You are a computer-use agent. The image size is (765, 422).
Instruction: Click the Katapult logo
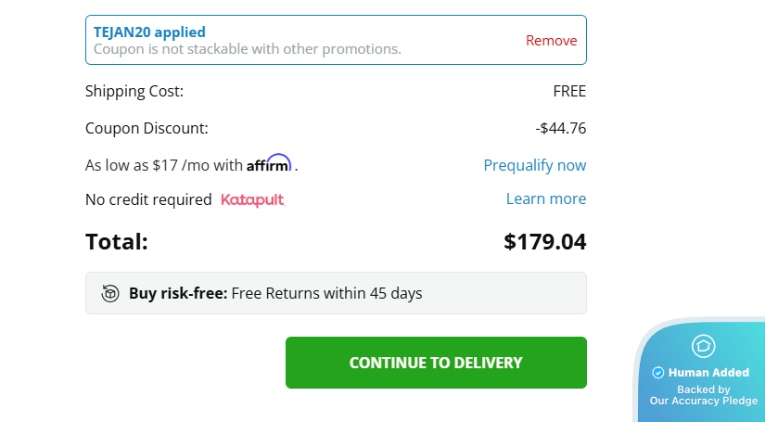point(252,199)
